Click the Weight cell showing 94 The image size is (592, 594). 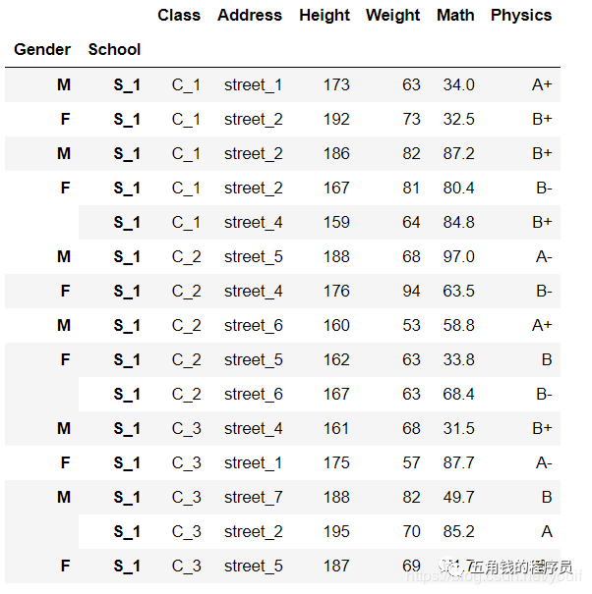[411, 292]
